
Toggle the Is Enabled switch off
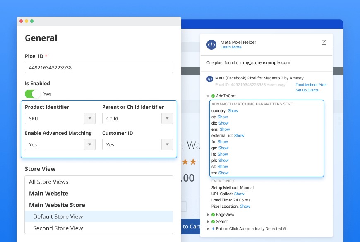point(33,94)
